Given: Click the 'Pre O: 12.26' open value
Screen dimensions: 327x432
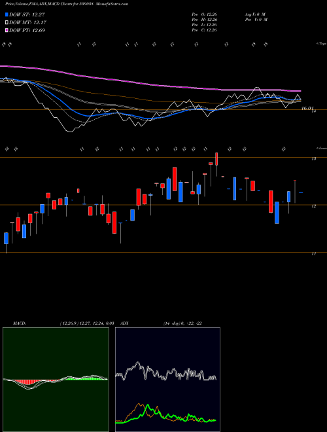Looking at the screenshot, I should point(205,14).
